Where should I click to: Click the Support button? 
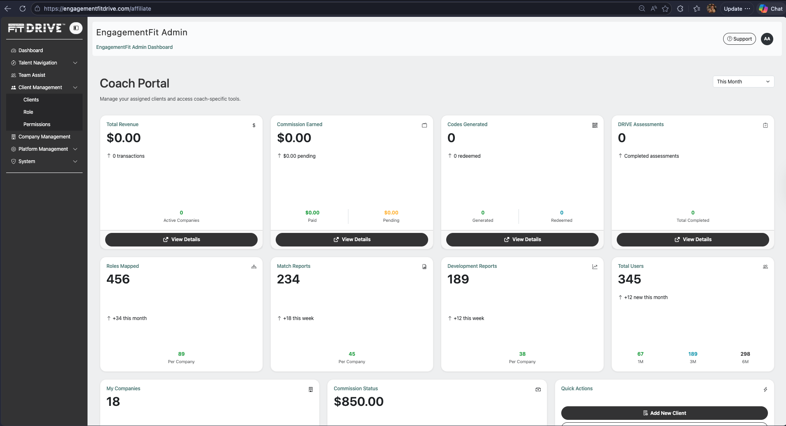[x=739, y=39]
